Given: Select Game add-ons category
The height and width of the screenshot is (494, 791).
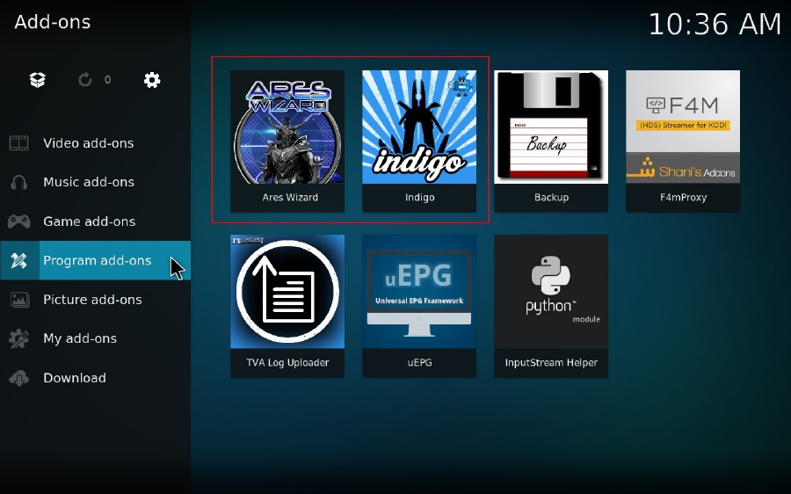Looking at the screenshot, I should 95,221.
